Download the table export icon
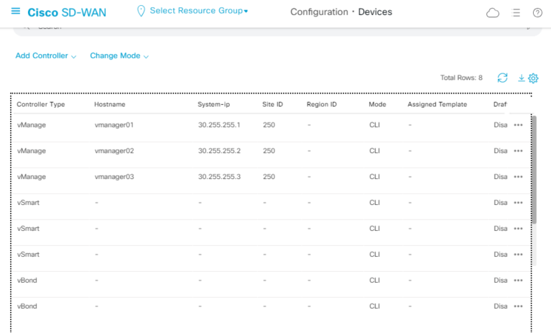 tap(522, 78)
